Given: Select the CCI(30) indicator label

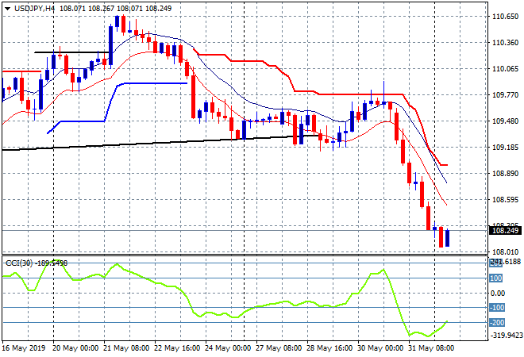Looking at the screenshot, I should [19, 263].
